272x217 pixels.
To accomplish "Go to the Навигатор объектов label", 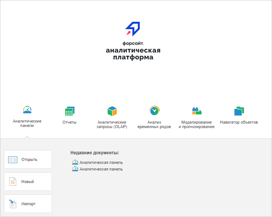I will pos(239,122).
